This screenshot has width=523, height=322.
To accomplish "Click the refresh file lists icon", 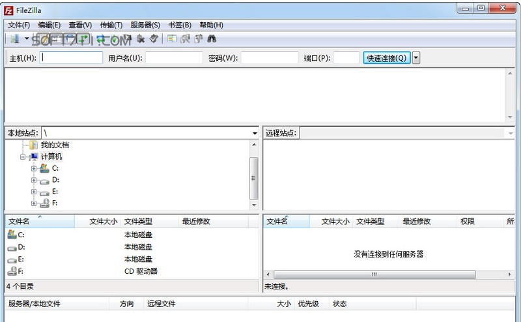I will [x=101, y=39].
